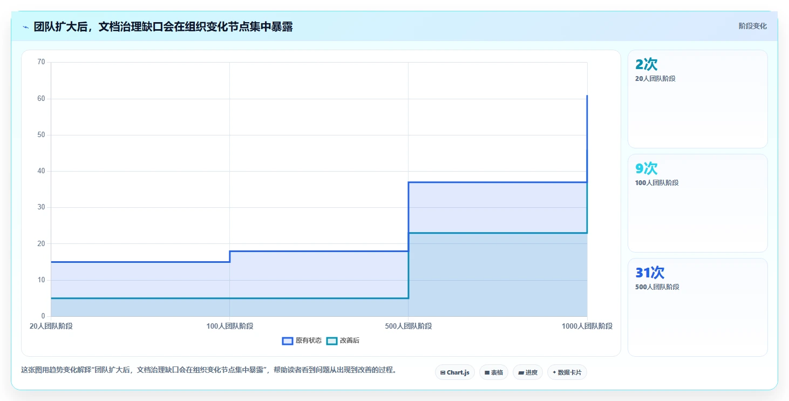Click the y-axis value 30

(41, 207)
